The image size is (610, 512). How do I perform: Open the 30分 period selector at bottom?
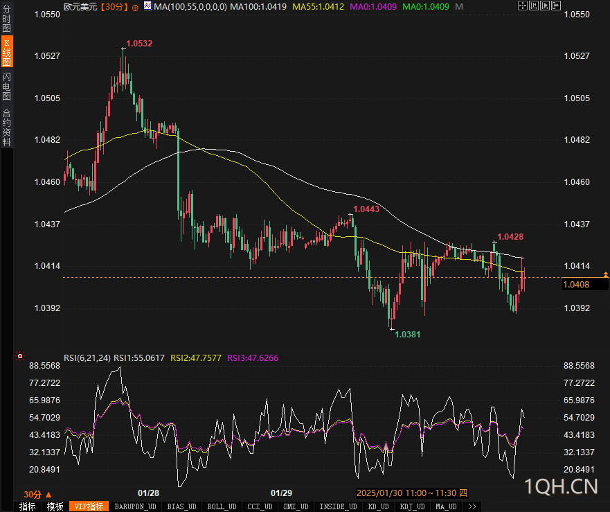click(37, 495)
